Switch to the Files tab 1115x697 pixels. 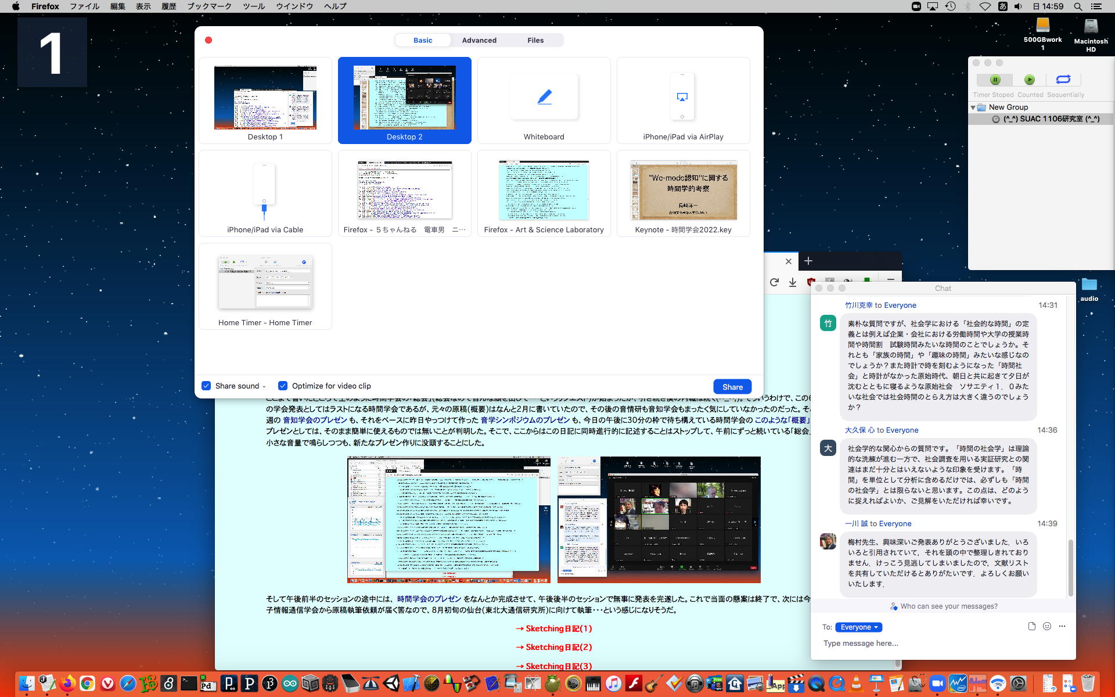point(535,40)
